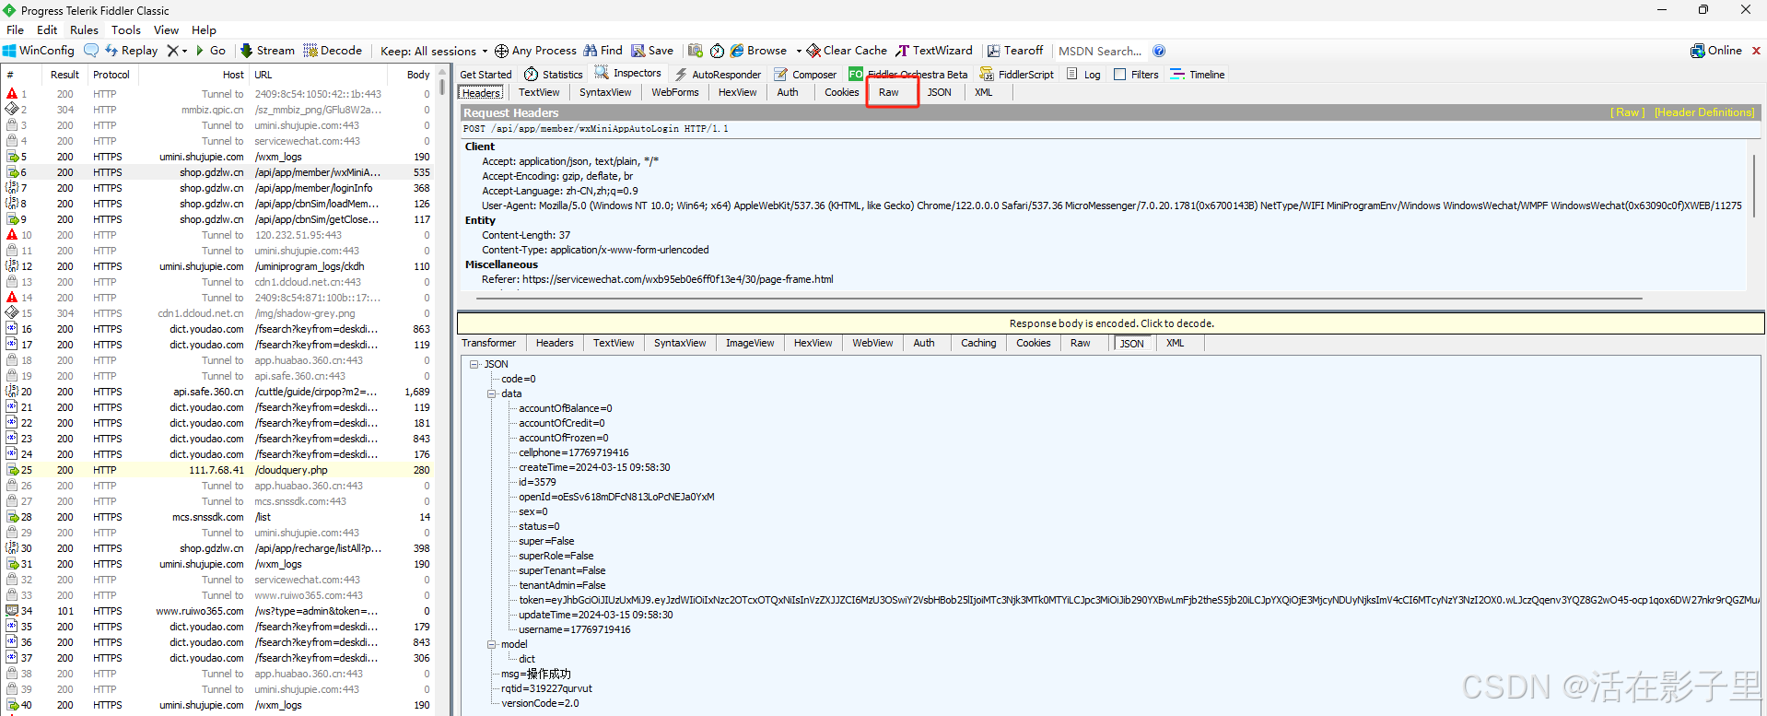The image size is (1767, 716).
Task: Collapse the root JSON tree node
Action: coord(474,364)
